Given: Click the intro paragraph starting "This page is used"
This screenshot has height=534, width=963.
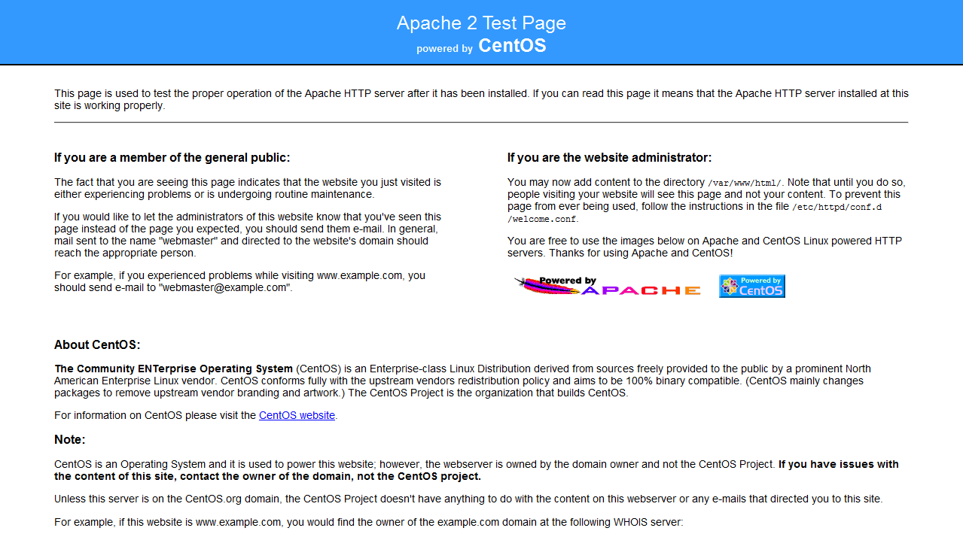Looking at the screenshot, I should pos(481,99).
